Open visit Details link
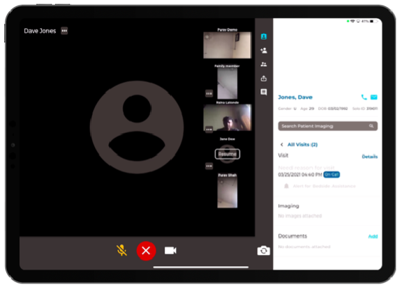This screenshot has height=289, width=402. (369, 157)
